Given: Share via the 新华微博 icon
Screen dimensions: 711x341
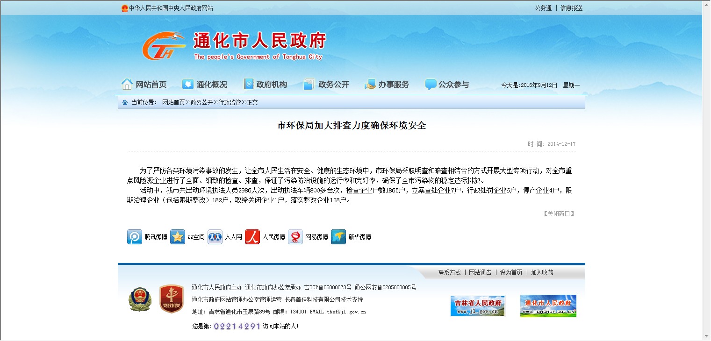Looking at the screenshot, I should (338, 237).
